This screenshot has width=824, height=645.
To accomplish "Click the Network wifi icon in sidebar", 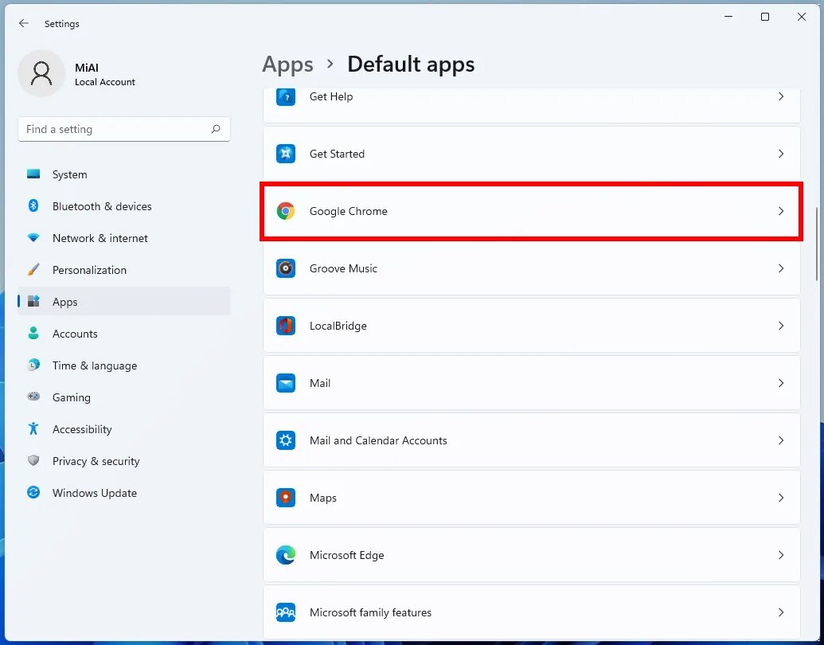I will click(33, 238).
